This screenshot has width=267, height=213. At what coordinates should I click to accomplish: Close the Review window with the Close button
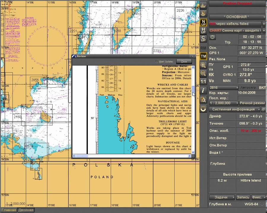[x=184, y=62]
